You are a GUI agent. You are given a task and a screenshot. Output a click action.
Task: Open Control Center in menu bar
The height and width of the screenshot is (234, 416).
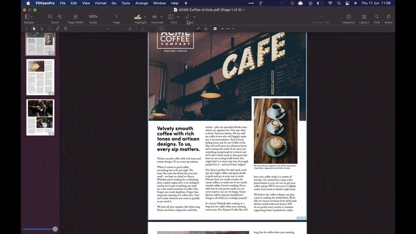[x=347, y=3]
